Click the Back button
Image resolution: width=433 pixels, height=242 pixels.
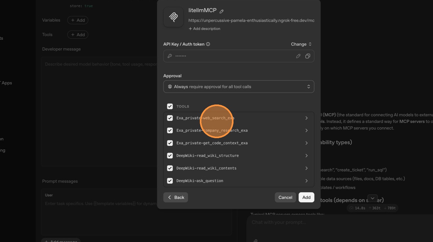[176, 197]
